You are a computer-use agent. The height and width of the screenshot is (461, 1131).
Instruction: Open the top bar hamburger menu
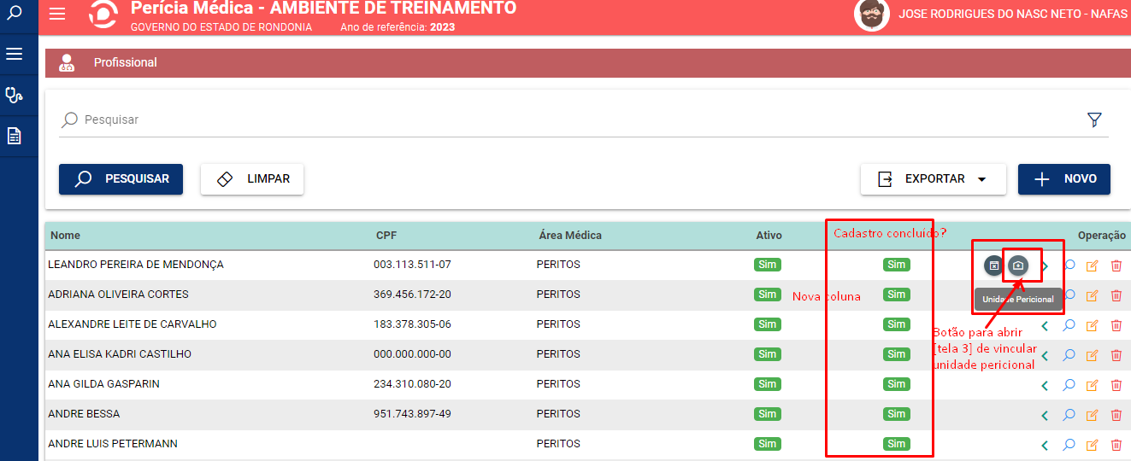click(x=57, y=15)
